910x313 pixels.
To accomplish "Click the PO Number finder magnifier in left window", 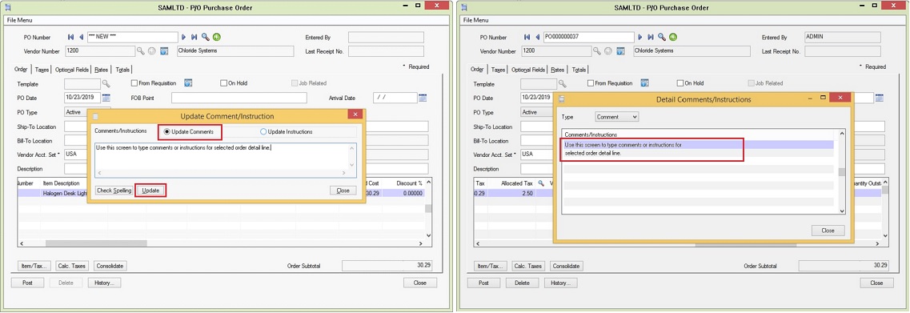I will [205, 37].
